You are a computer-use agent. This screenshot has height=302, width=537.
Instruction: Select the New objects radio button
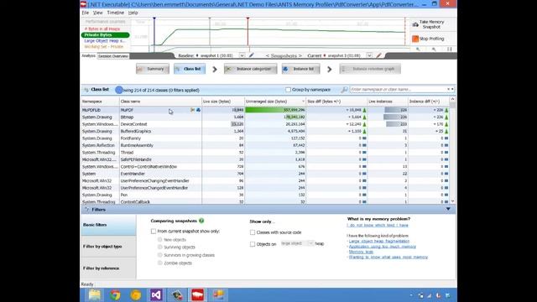click(160, 240)
